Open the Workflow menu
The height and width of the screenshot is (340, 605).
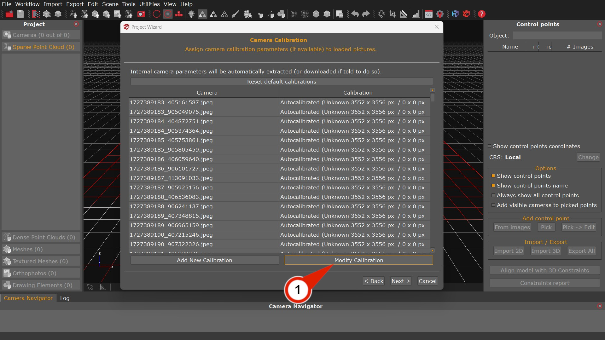tap(27, 4)
